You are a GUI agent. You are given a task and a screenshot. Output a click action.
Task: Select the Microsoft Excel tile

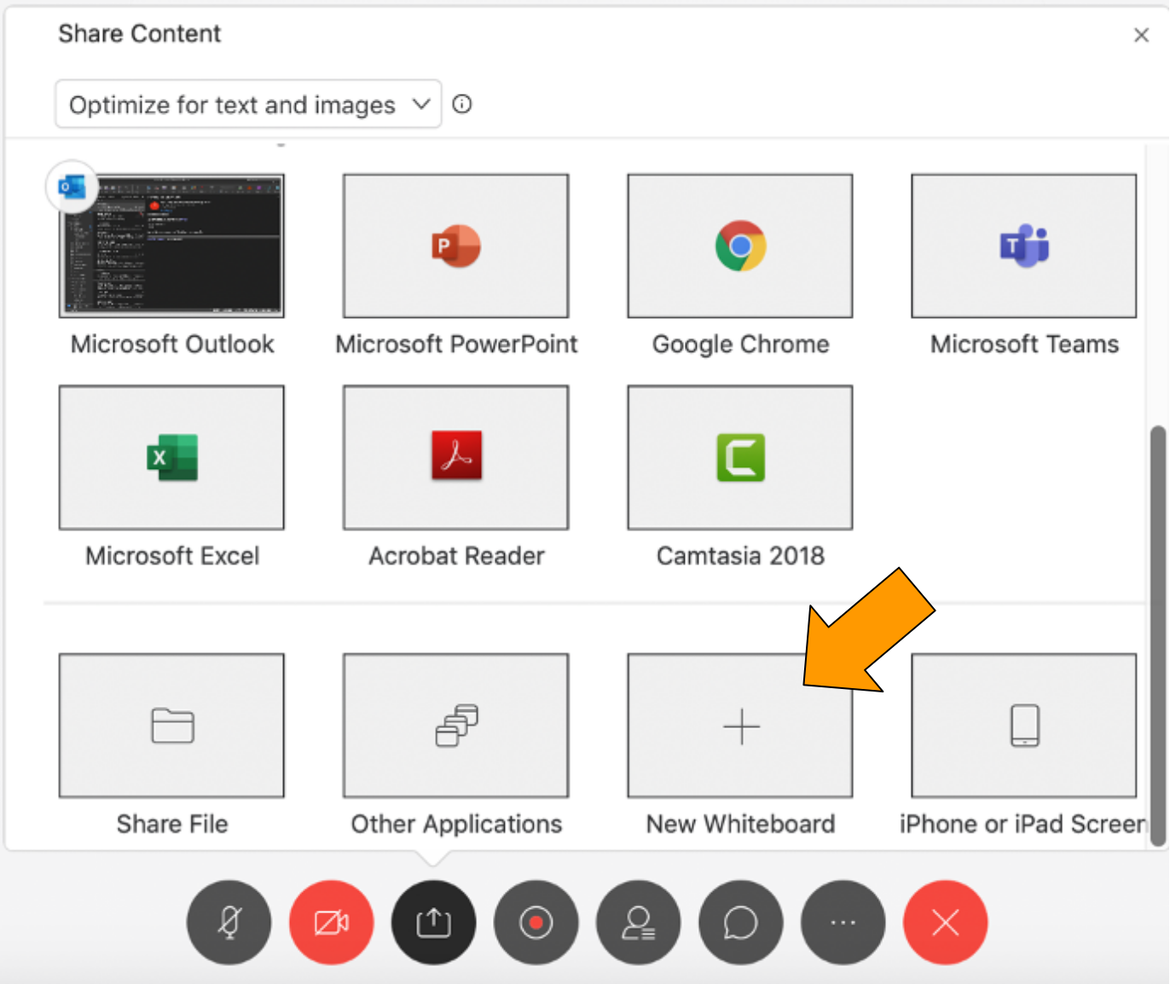coord(171,457)
